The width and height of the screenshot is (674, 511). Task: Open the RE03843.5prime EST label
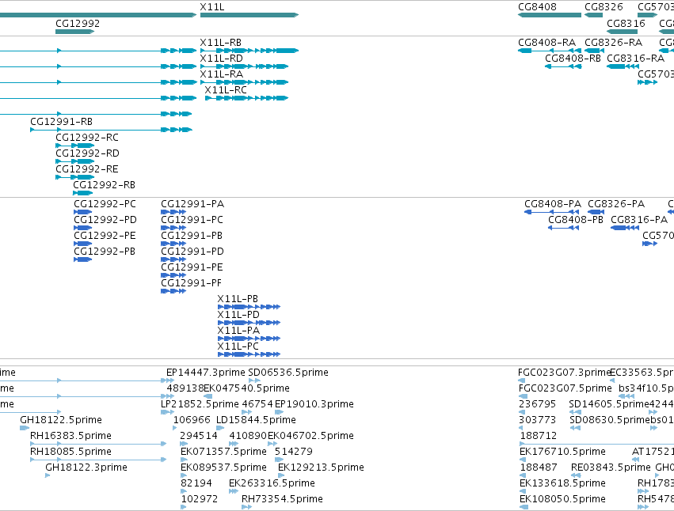click(x=611, y=468)
